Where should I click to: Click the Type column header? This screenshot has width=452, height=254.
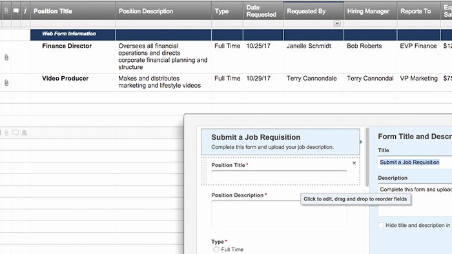227,11
